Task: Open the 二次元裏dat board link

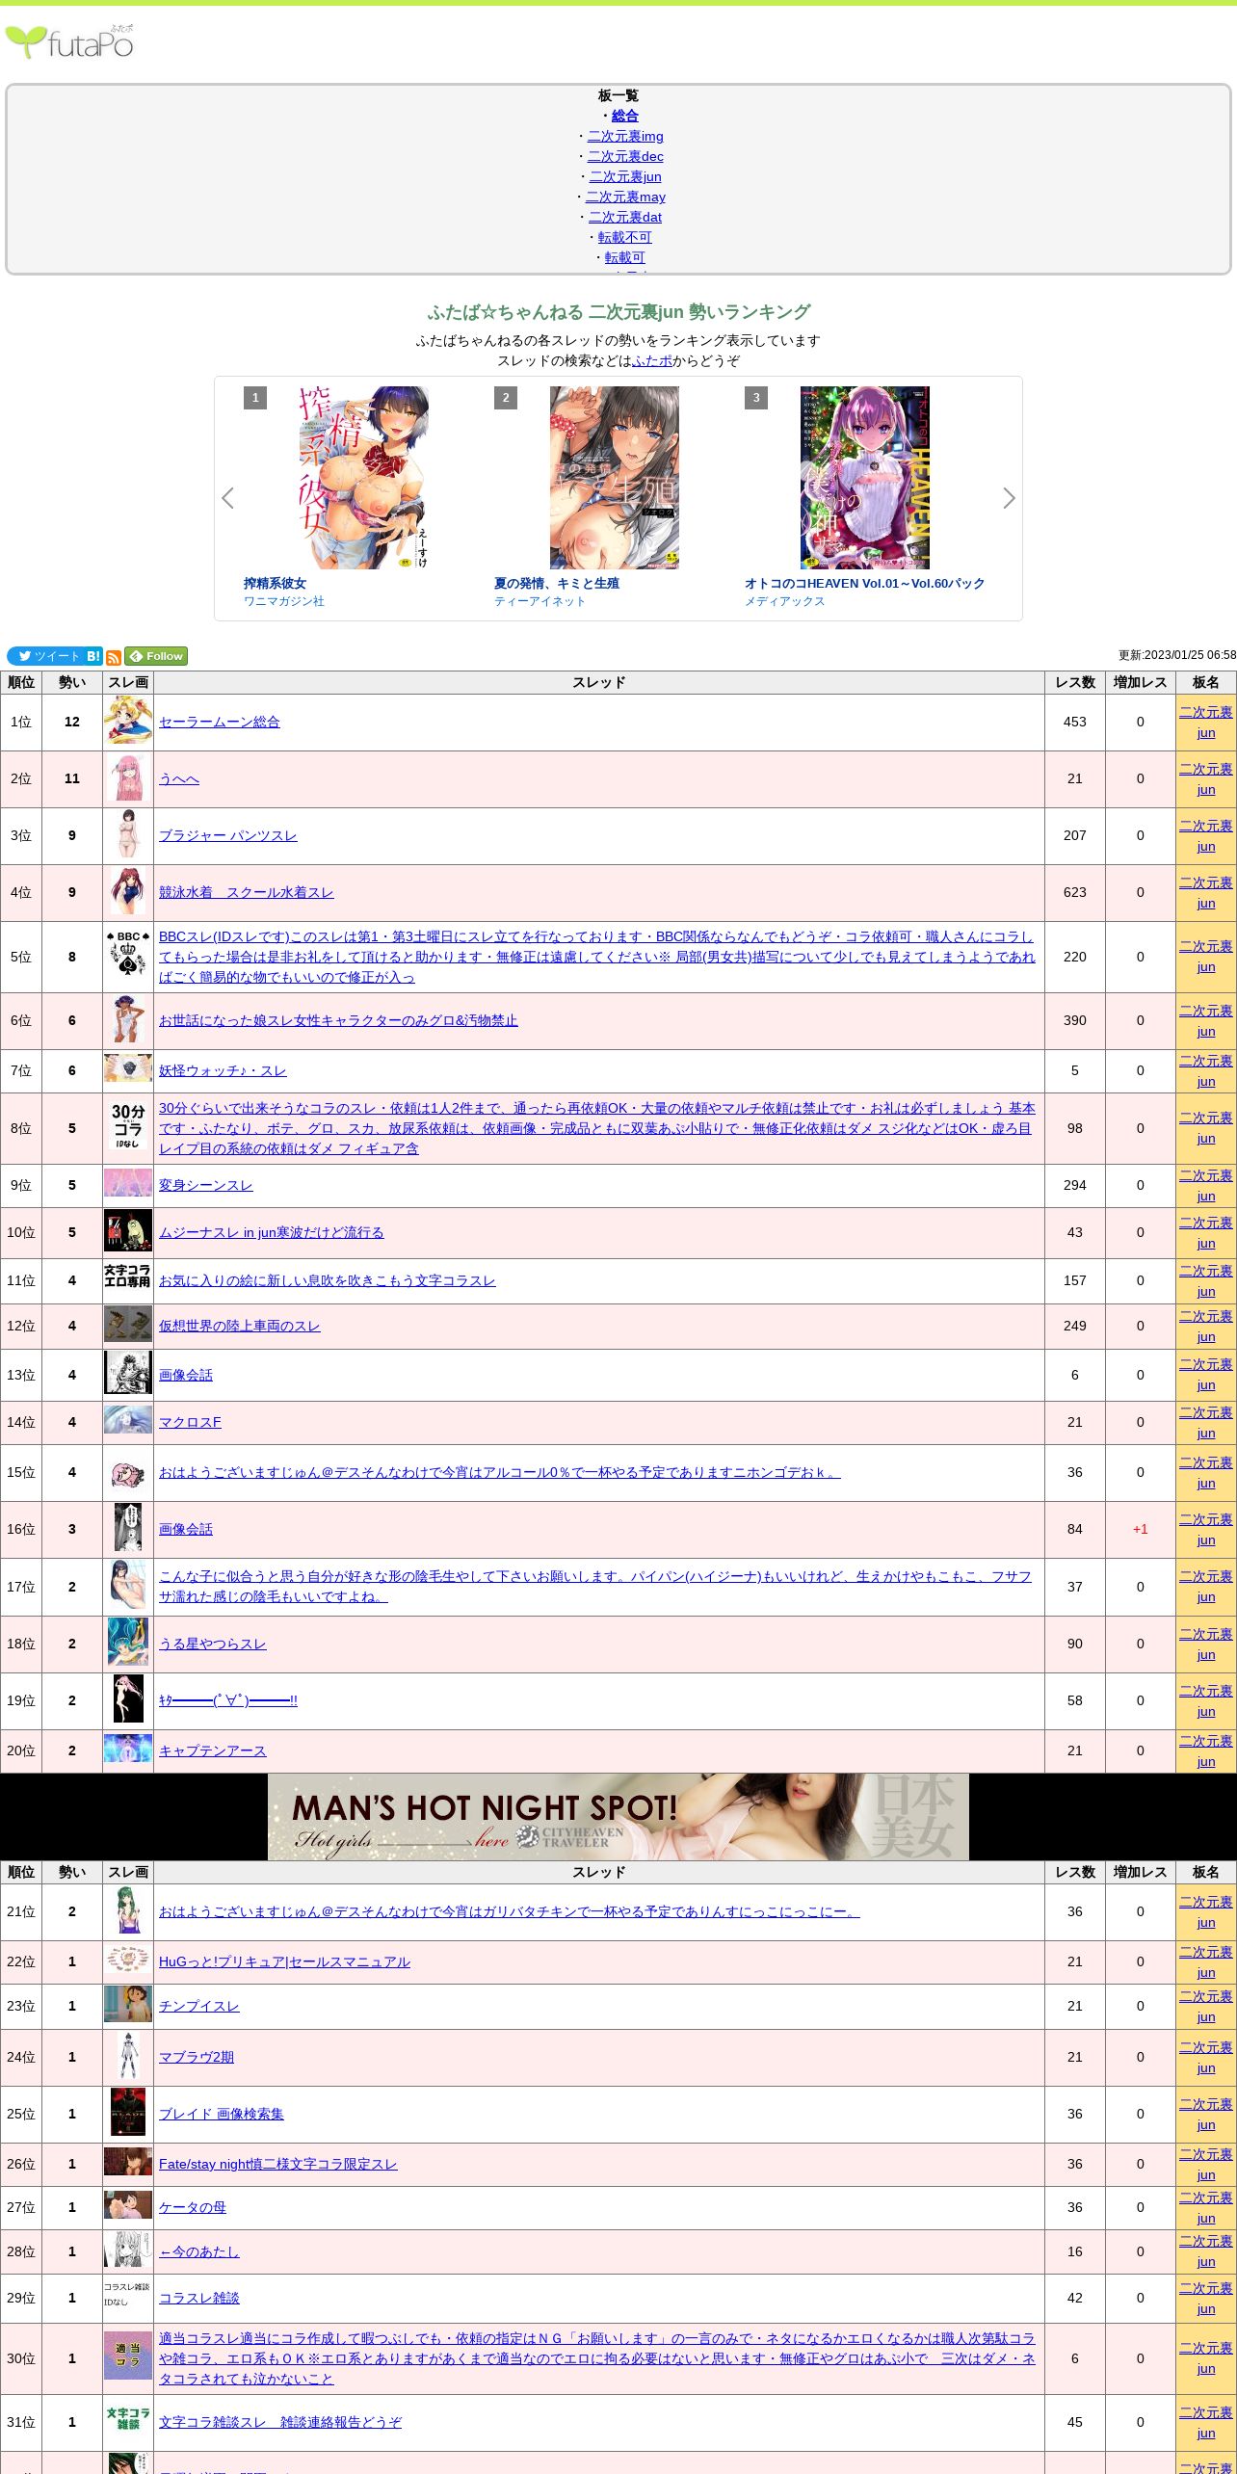Action: click(x=625, y=217)
